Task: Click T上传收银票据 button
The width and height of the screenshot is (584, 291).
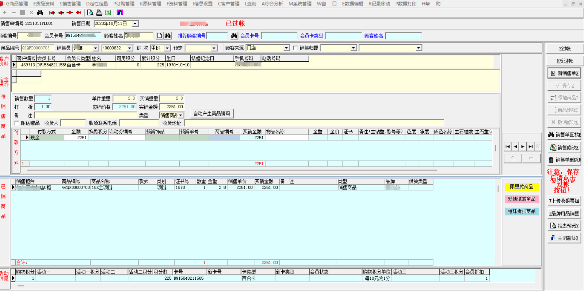Action: tap(564, 201)
